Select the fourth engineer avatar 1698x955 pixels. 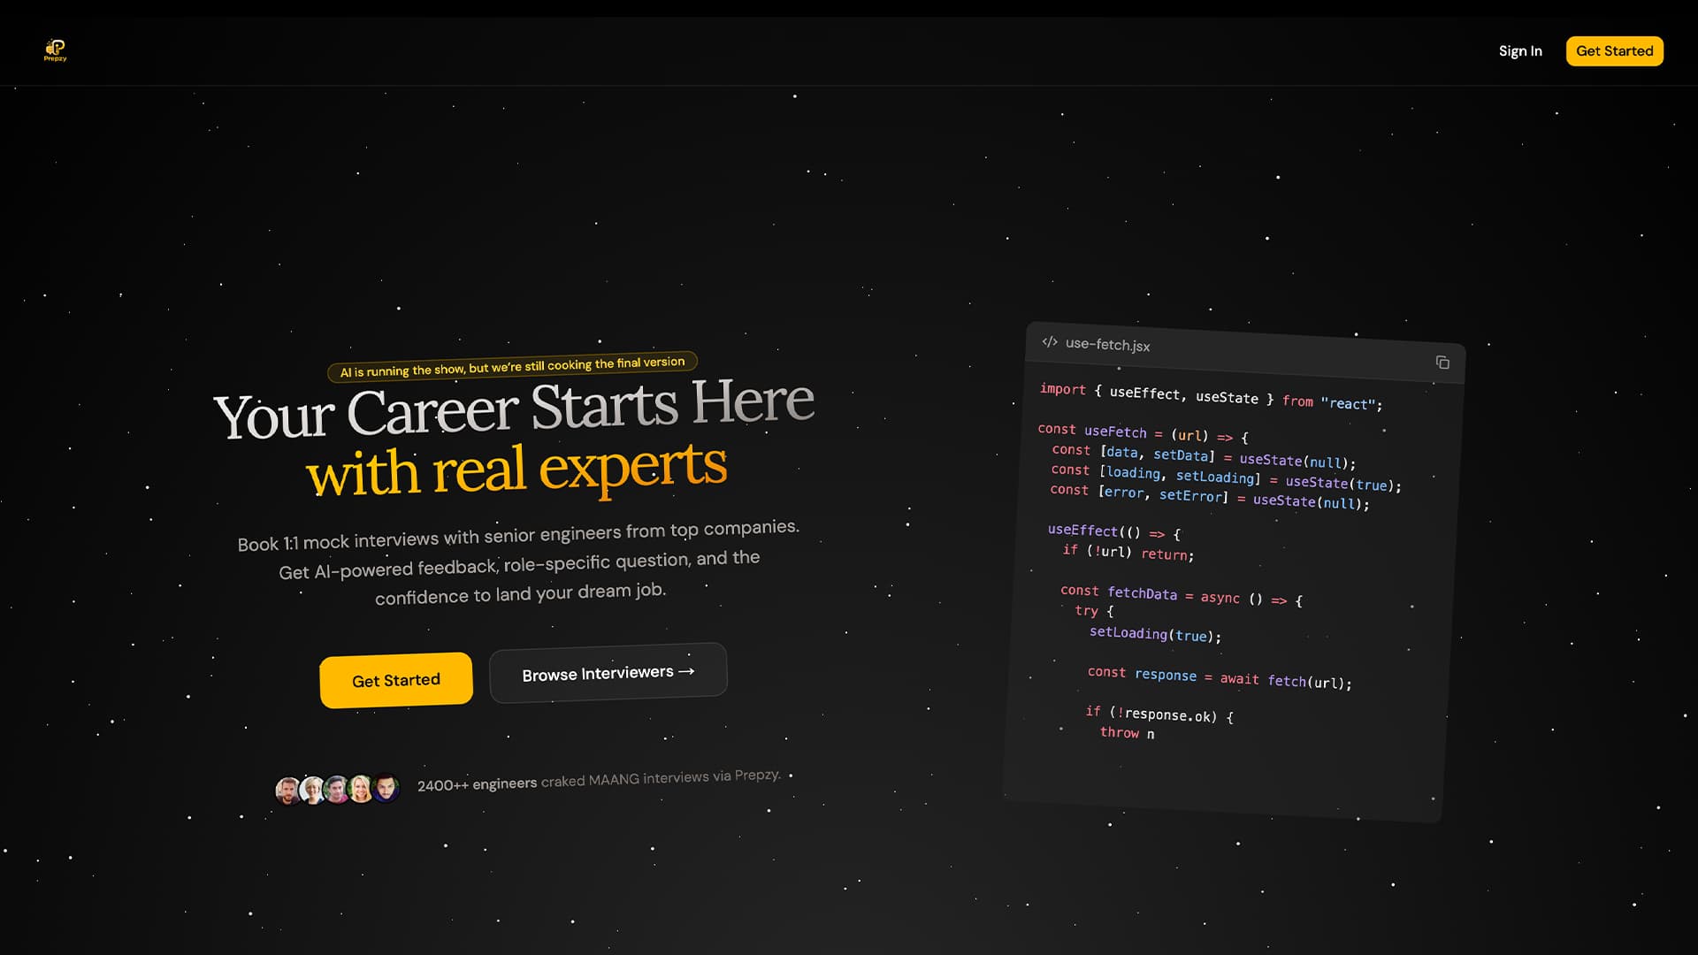[361, 787]
